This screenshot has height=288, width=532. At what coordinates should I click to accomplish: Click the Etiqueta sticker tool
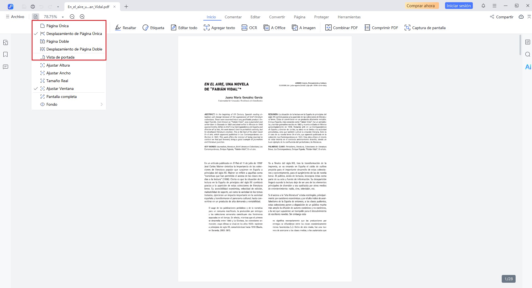click(153, 28)
